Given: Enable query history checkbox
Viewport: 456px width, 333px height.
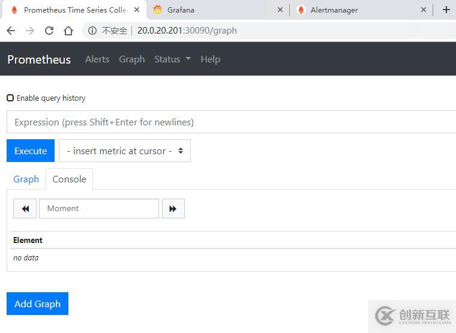Looking at the screenshot, I should 10,98.
